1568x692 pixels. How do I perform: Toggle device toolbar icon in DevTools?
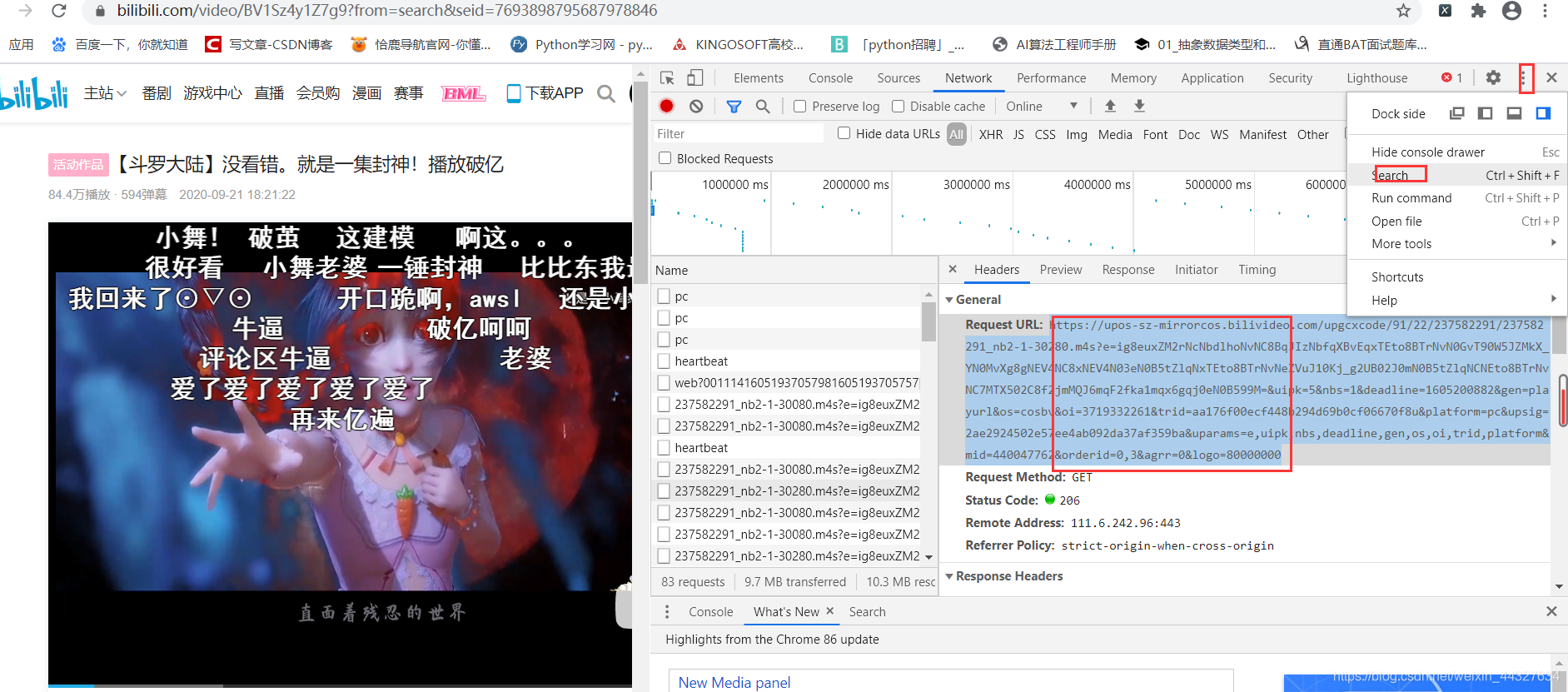694,77
